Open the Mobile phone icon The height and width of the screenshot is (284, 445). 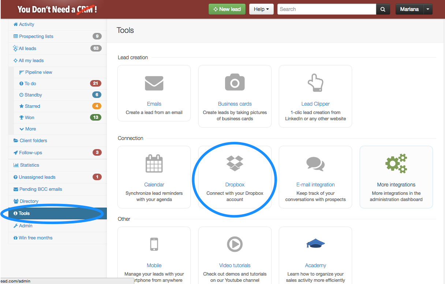(154, 244)
